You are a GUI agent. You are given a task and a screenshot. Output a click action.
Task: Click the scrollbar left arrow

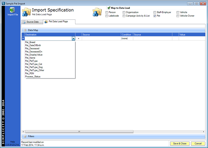23,132
